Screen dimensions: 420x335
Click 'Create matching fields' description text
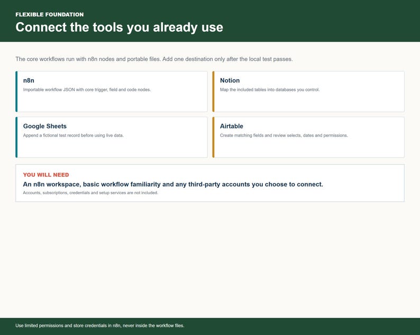[284, 136]
